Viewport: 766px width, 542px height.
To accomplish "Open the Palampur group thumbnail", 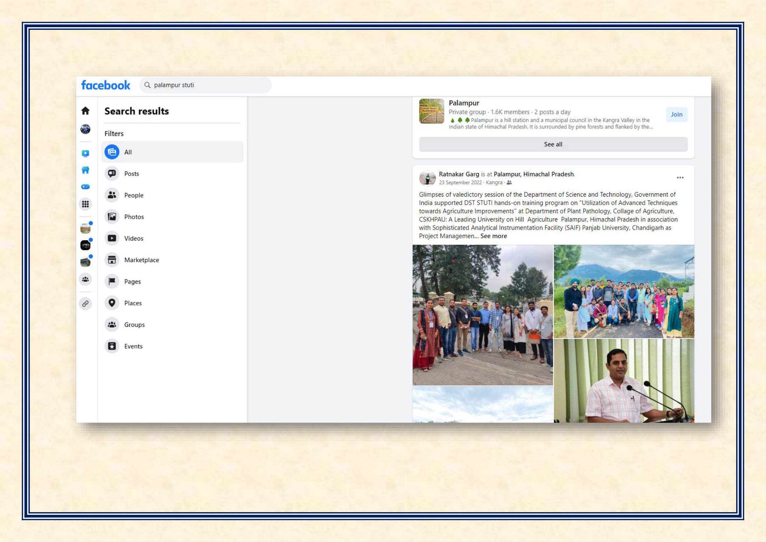I will tap(431, 111).
